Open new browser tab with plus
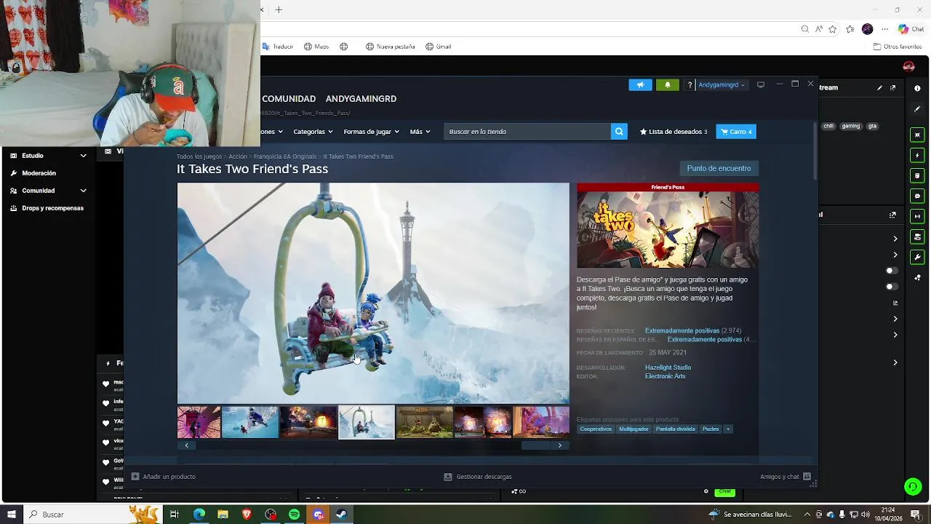Screen dimensions: 931x524 279,10
